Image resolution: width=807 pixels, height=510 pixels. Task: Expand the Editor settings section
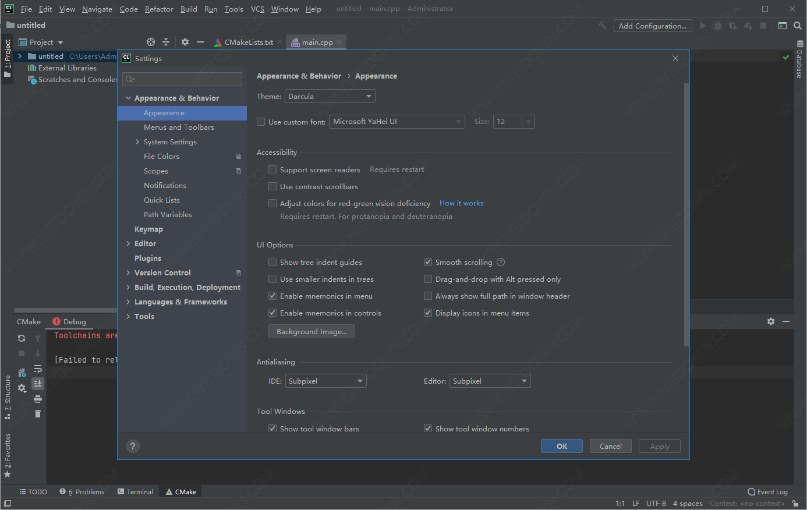point(128,243)
